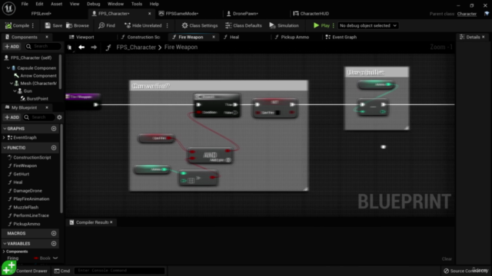Screen dimensions: 492x276
Task: Save the blueprint asset
Action: (53, 25)
